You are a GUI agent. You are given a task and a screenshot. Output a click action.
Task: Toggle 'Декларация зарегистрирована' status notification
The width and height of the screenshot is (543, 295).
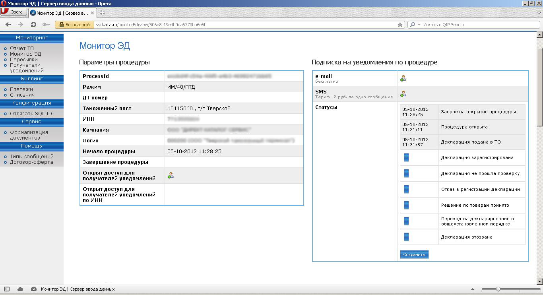pyautogui.click(x=406, y=157)
